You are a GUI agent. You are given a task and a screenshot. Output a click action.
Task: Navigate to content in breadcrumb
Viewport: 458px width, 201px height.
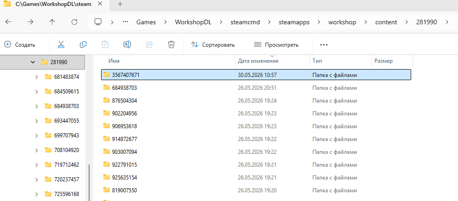coord(386,22)
